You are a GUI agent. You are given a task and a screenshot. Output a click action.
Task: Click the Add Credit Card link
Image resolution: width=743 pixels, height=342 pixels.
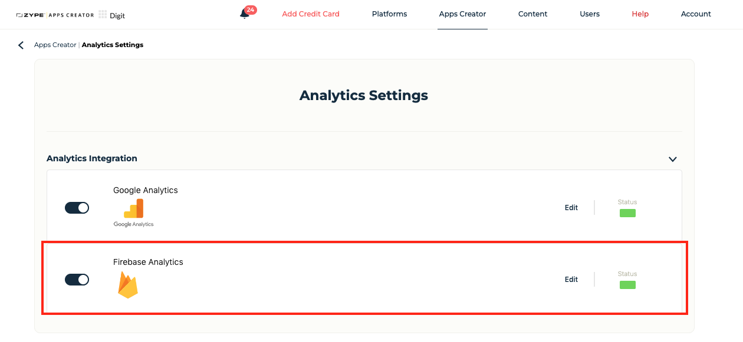click(x=311, y=14)
